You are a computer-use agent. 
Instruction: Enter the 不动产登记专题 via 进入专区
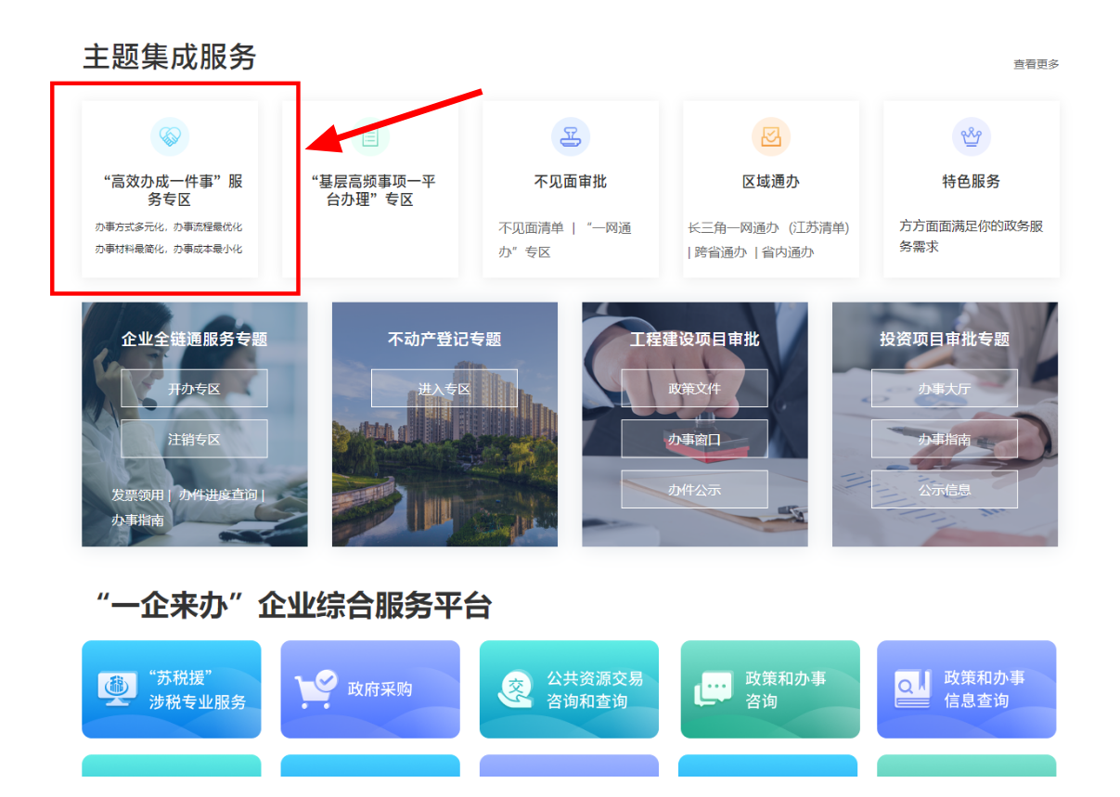[444, 389]
